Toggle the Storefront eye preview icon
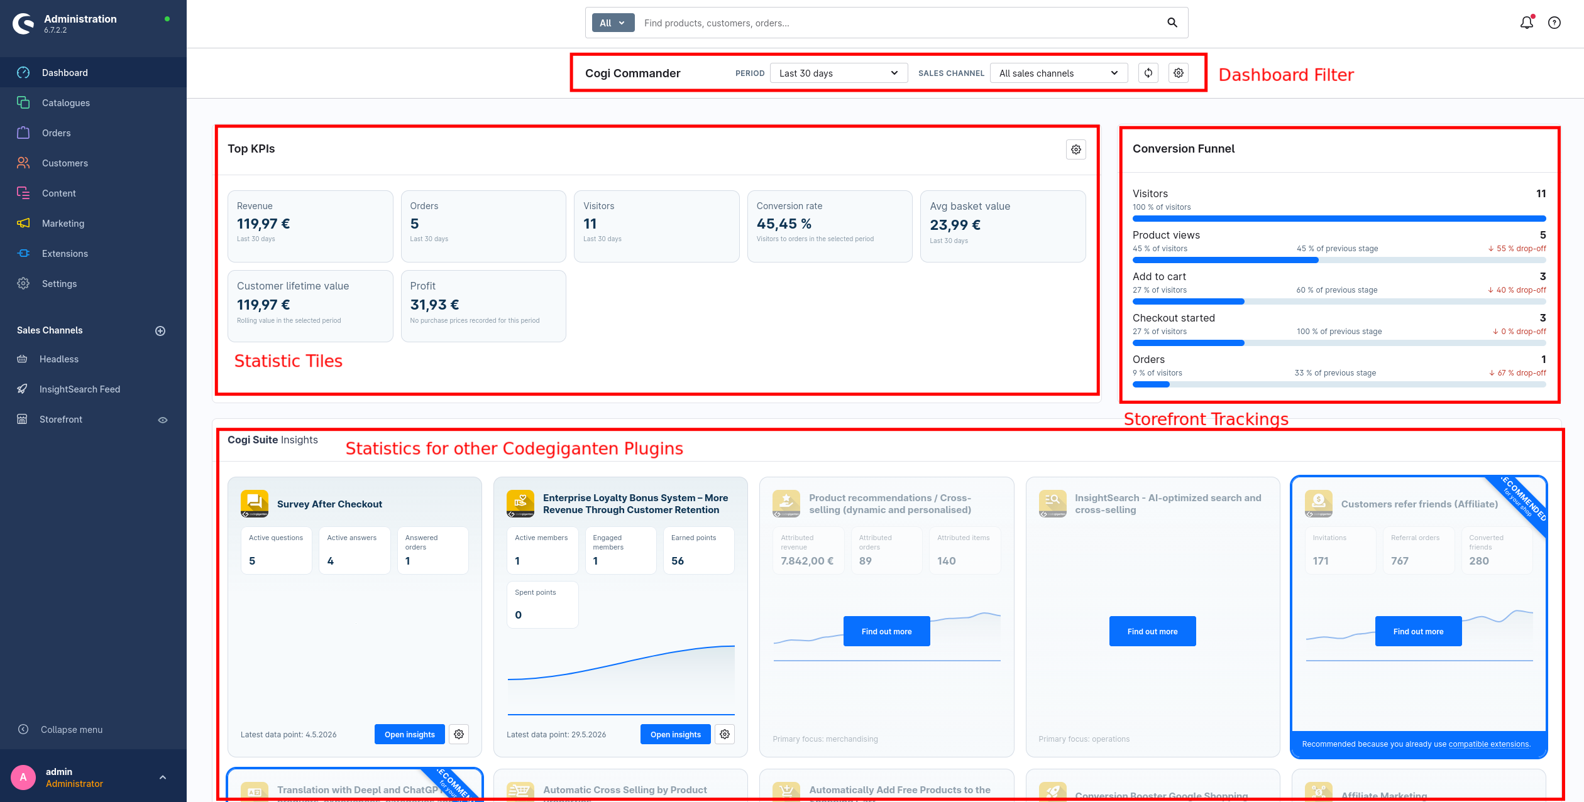Image resolution: width=1584 pixels, height=802 pixels. 163,420
